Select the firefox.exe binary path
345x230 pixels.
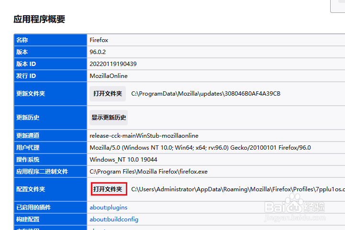[x=148, y=172]
